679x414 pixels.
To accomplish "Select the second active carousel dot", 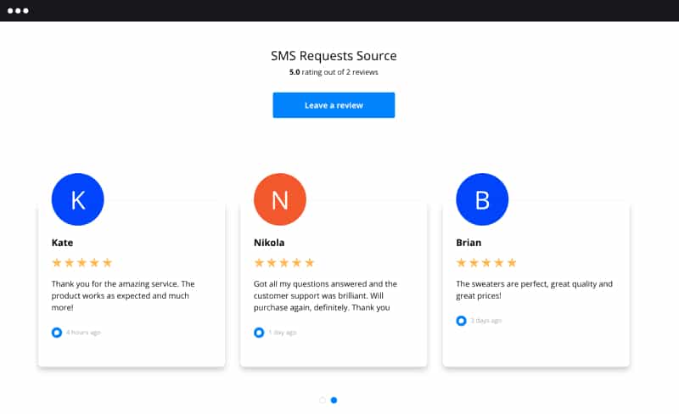I will 334,400.
